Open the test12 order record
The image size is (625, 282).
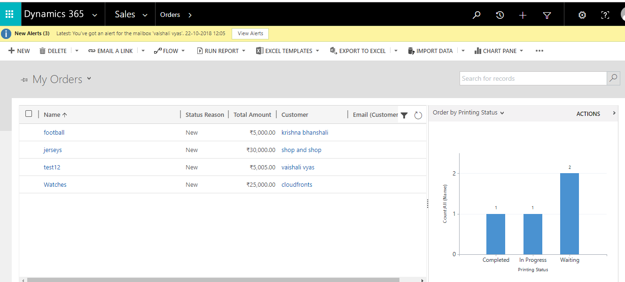click(52, 167)
